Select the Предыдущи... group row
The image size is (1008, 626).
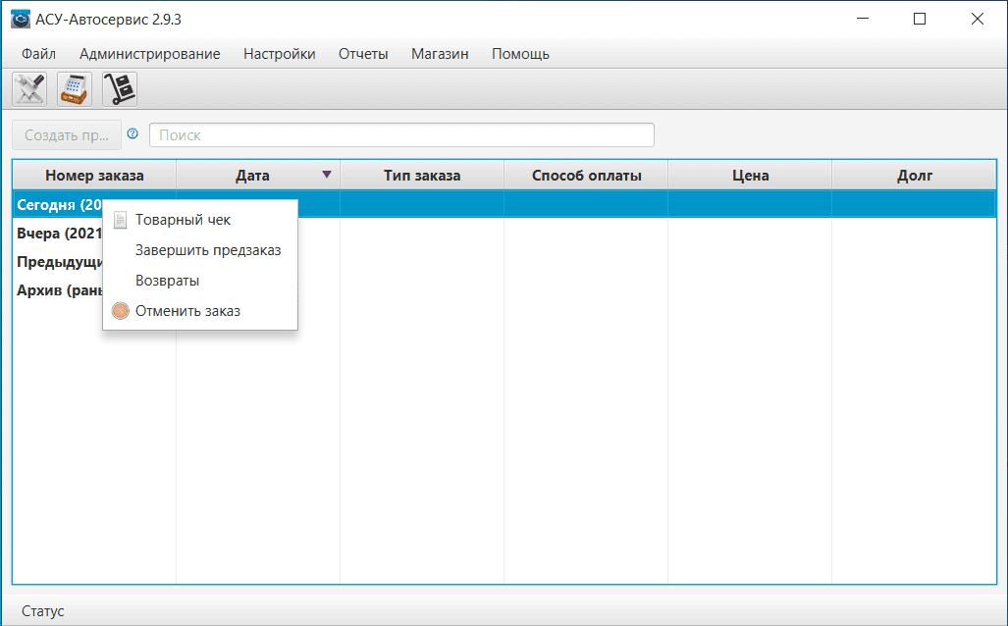click(504, 262)
